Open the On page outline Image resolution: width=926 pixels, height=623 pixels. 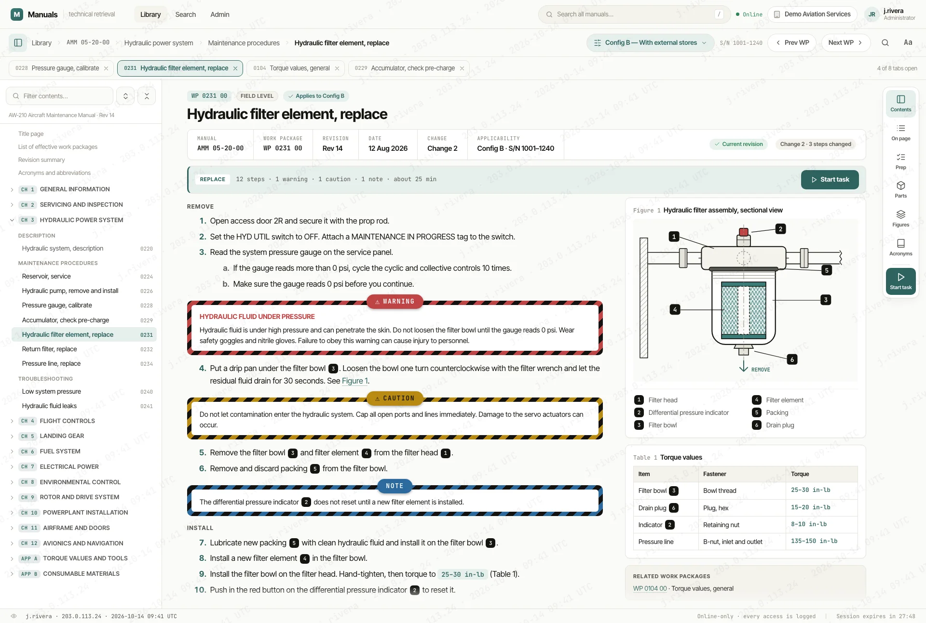pyautogui.click(x=900, y=133)
